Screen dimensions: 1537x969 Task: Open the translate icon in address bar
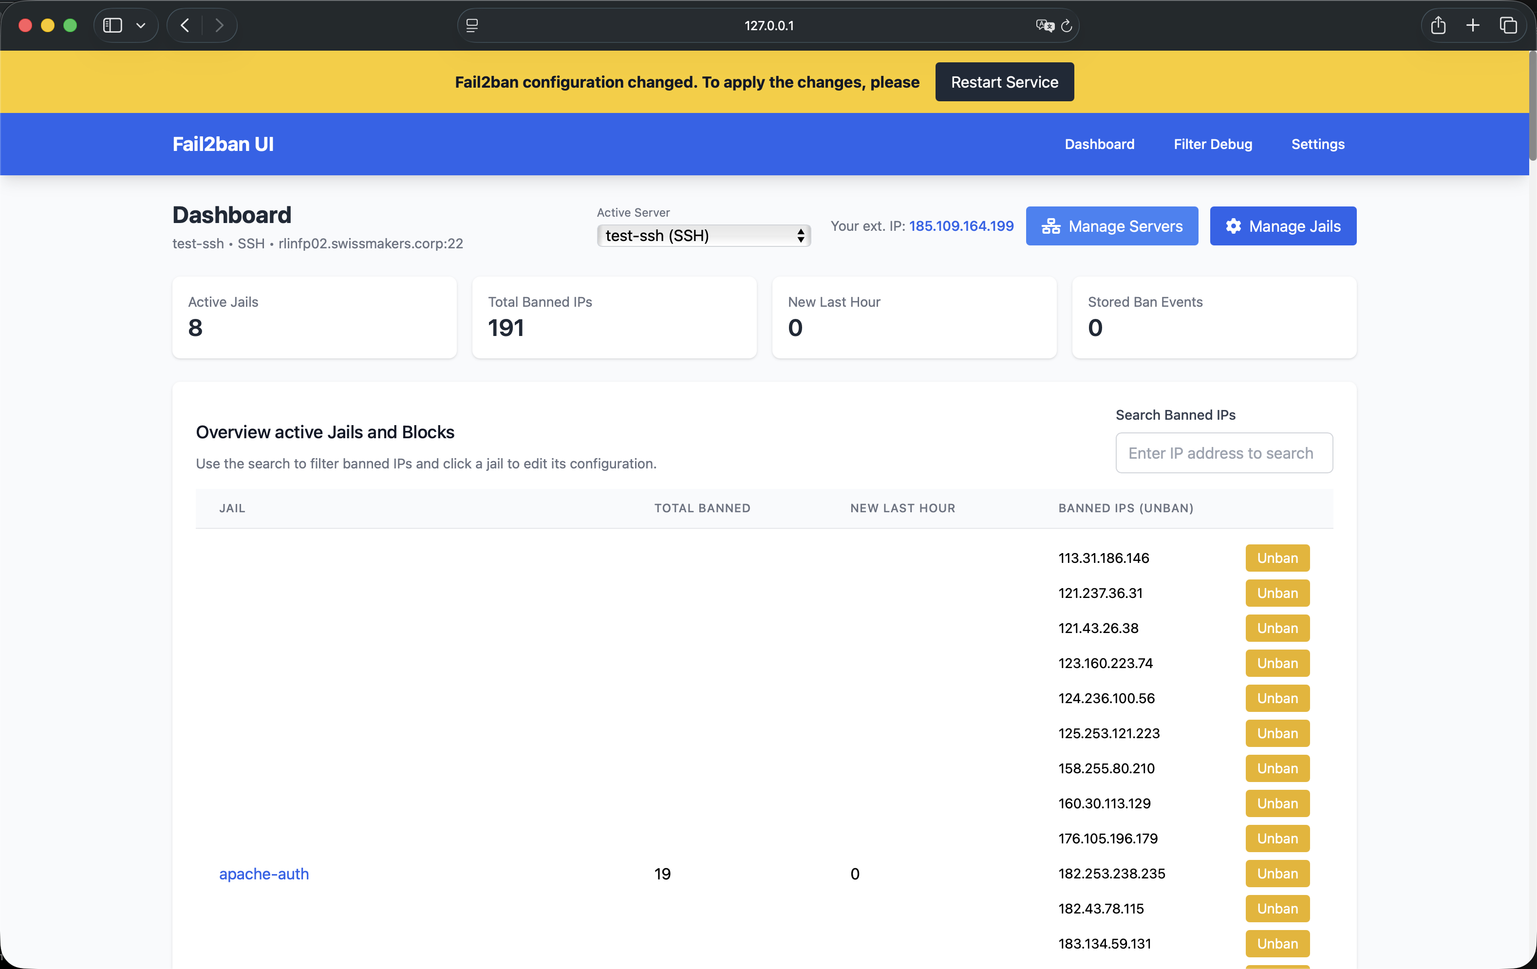[1044, 25]
